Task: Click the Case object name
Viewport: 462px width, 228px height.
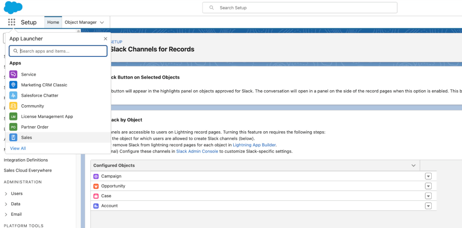Action: pos(106,196)
